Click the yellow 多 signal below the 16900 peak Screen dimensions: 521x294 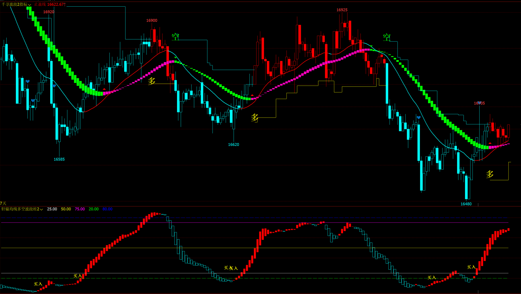pos(152,81)
